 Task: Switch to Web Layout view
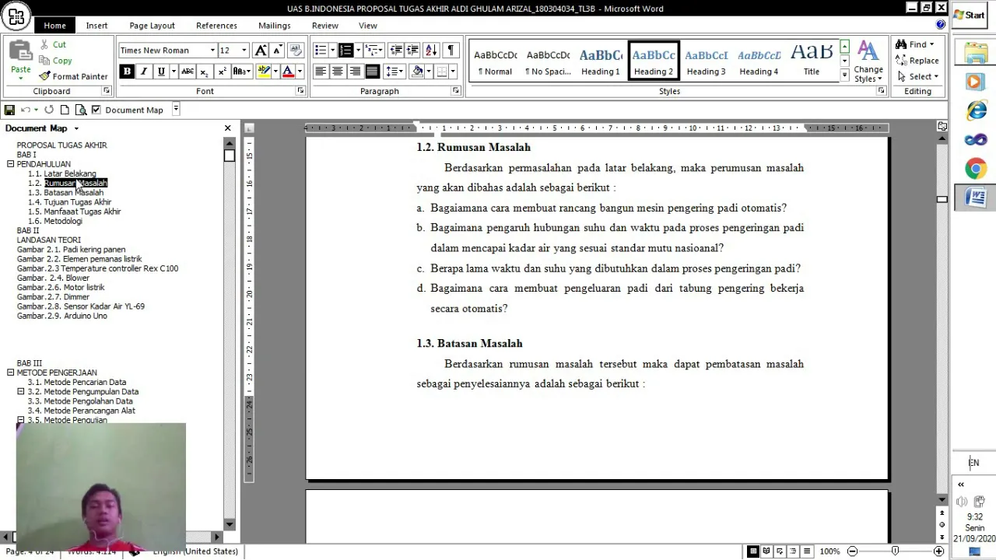coord(780,551)
